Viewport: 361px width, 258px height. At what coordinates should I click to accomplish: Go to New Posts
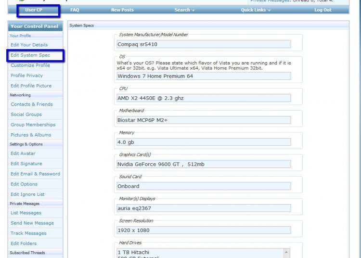(x=122, y=10)
